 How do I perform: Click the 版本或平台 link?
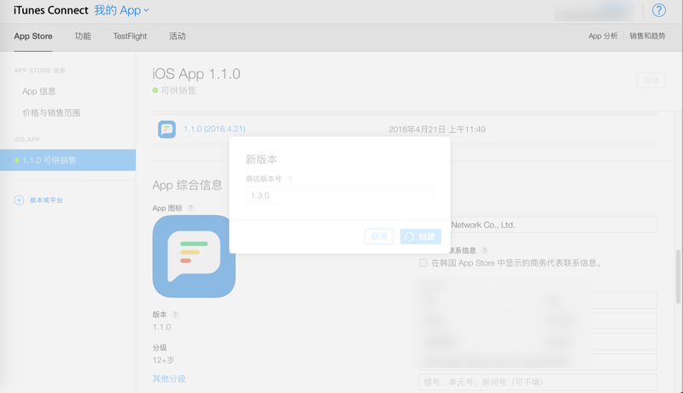[46, 200]
